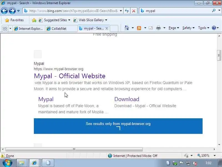Open the Page menu
222x167 pixels.
tap(174, 28)
